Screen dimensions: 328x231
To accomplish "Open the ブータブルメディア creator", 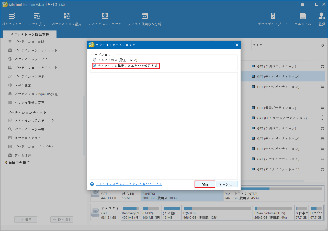I will pos(273,18).
